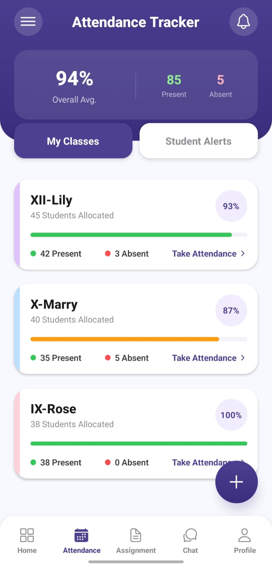The width and height of the screenshot is (272, 567).
Task: Switch to My Classes tab
Action: click(x=73, y=141)
